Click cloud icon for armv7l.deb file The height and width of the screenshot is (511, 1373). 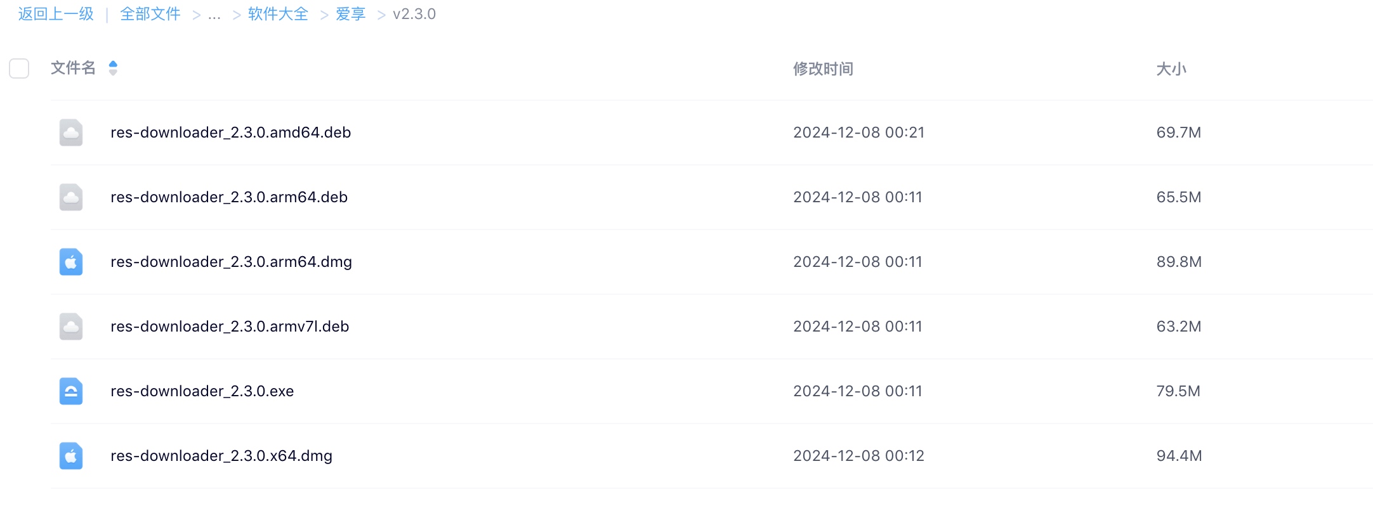(71, 327)
